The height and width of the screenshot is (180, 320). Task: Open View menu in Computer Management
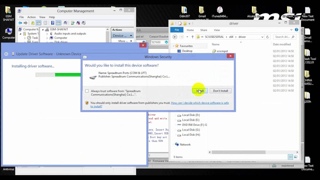pyautogui.click(x=42, y=17)
